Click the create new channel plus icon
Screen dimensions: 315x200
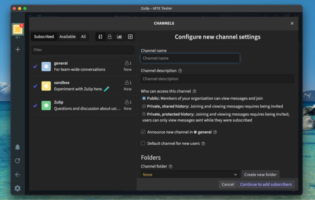pyautogui.click(x=130, y=36)
